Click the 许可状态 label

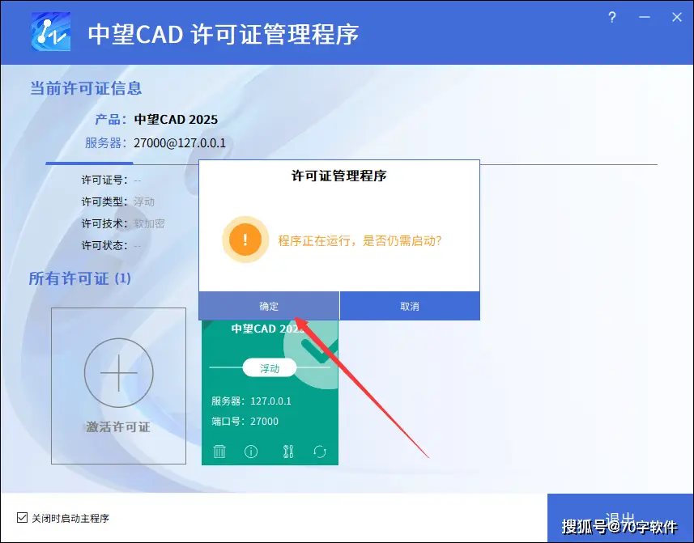point(105,245)
